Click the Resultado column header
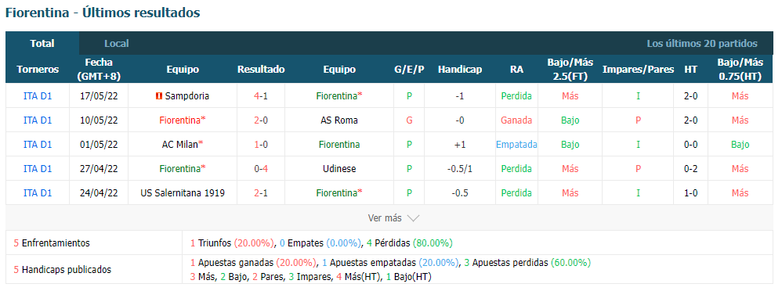This screenshot has height=291, width=782. [x=261, y=70]
